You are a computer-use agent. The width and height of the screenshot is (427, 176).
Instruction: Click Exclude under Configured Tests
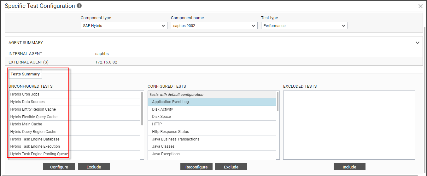(x=231, y=167)
